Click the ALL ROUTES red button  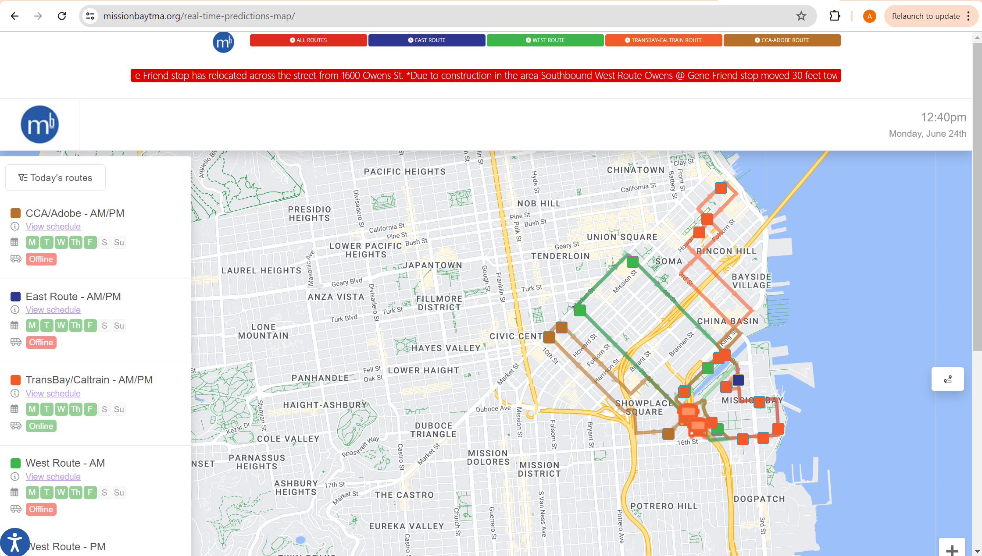coord(308,40)
